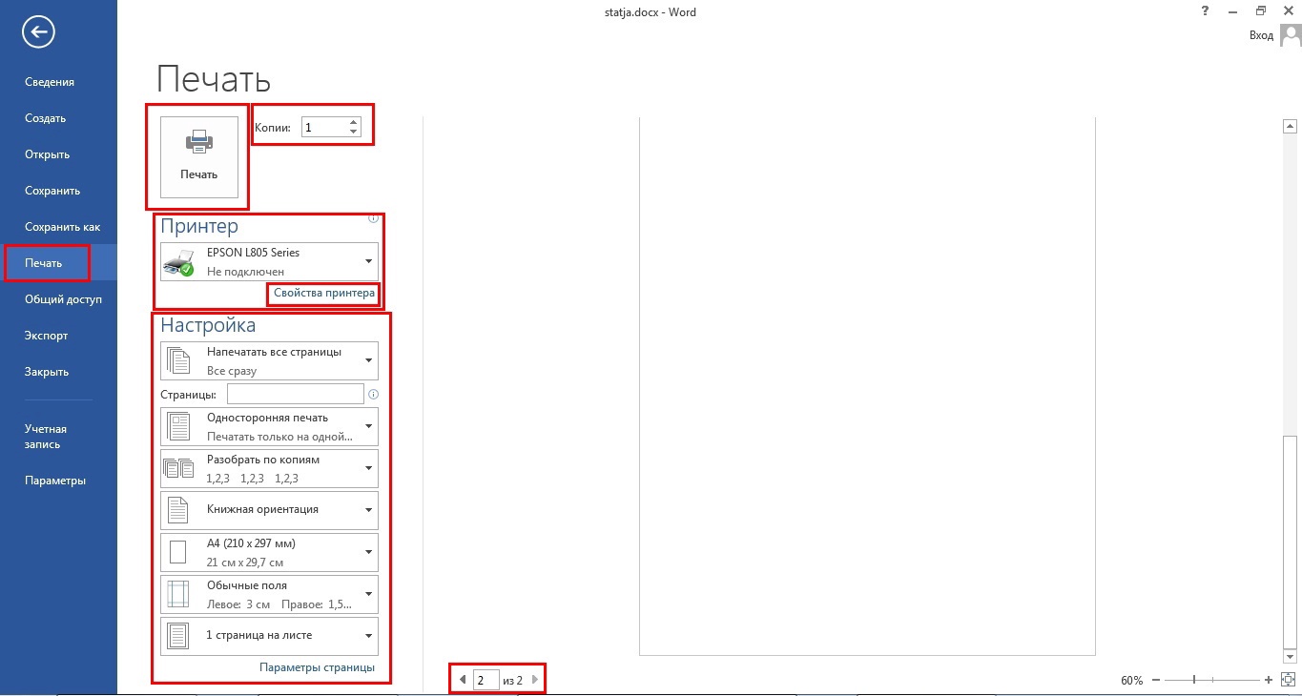This screenshot has width=1302, height=696.
Task: Click the back arrow icon
Action: [x=39, y=32]
